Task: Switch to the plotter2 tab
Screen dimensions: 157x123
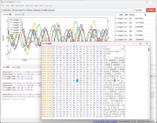Action: pos(18,15)
